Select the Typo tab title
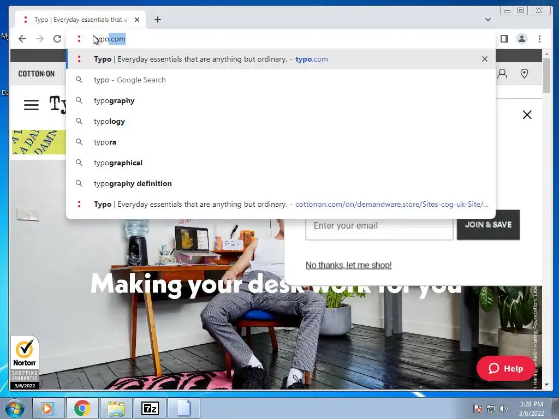 point(81,20)
